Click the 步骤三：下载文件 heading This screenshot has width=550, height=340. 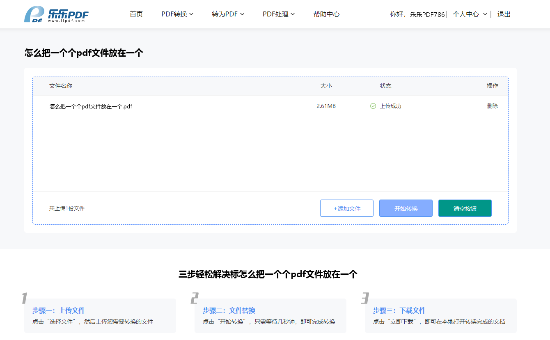tap(399, 310)
